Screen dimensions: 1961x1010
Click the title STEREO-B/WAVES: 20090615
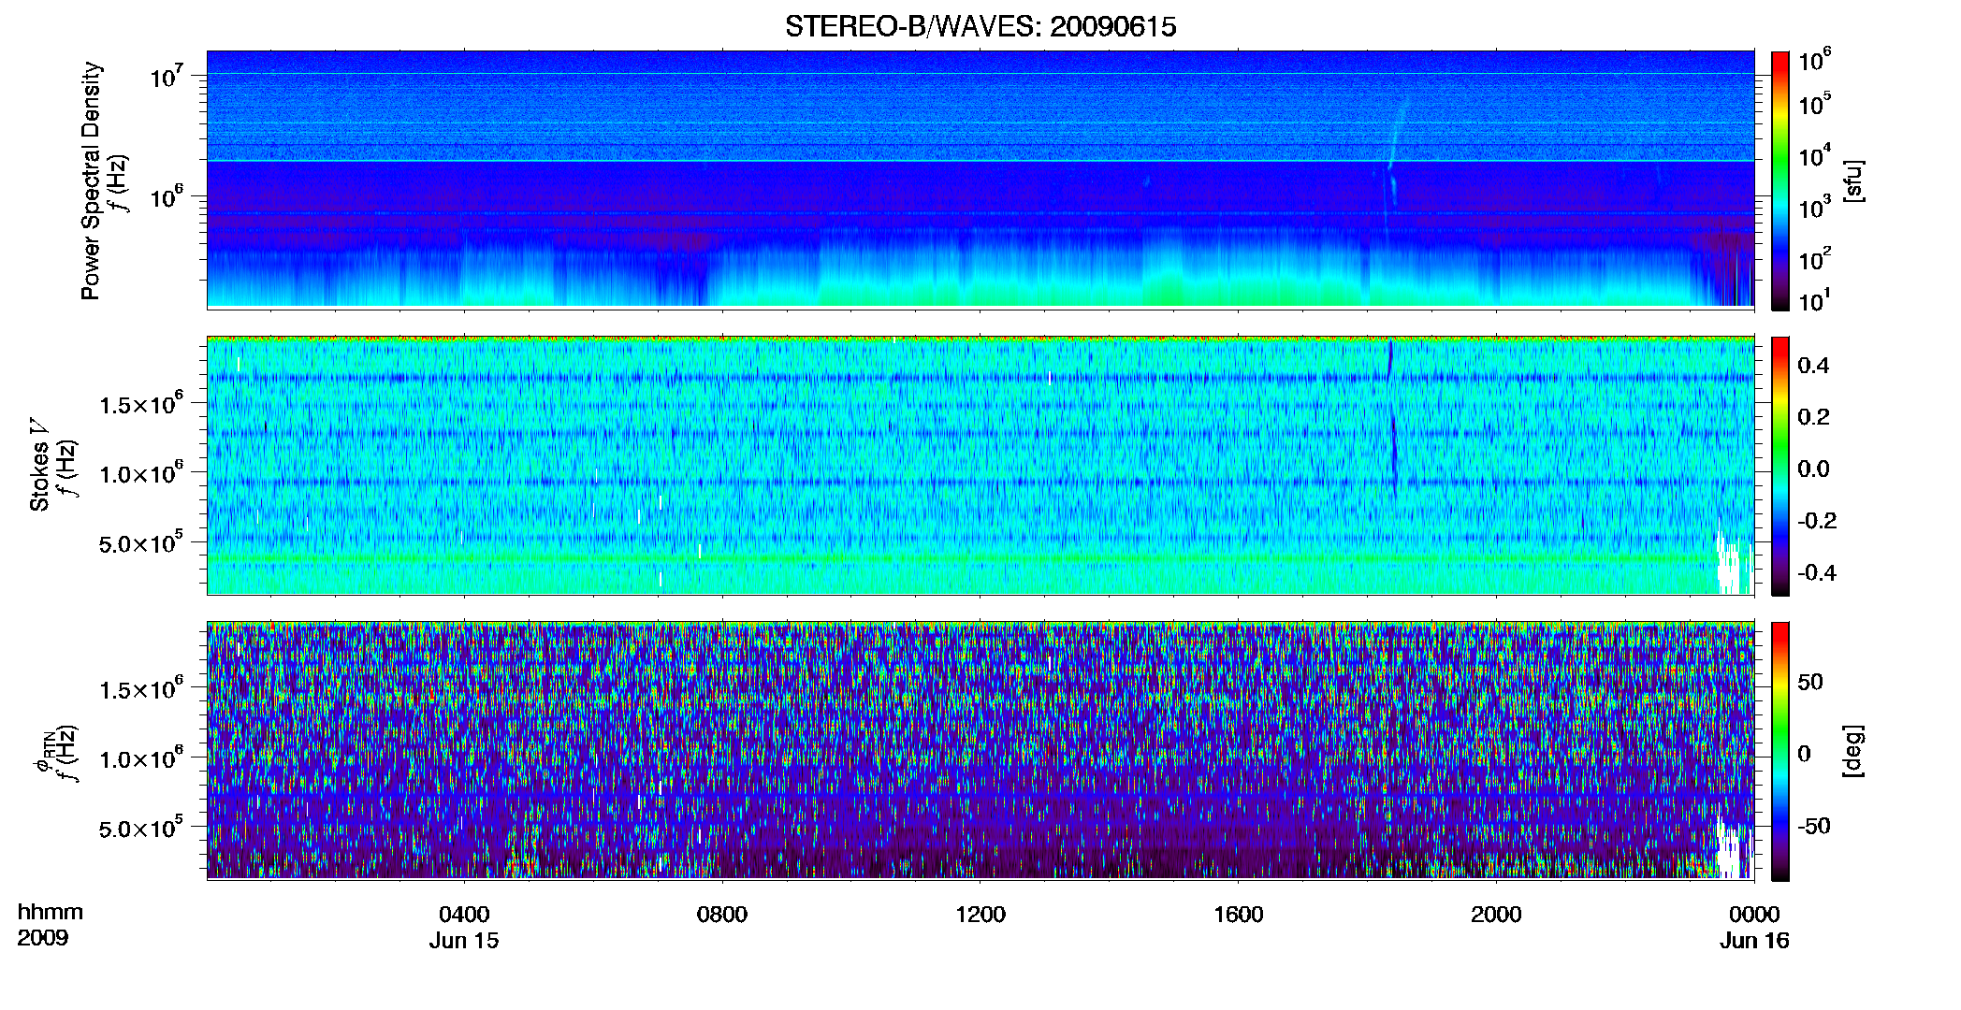coord(980,26)
